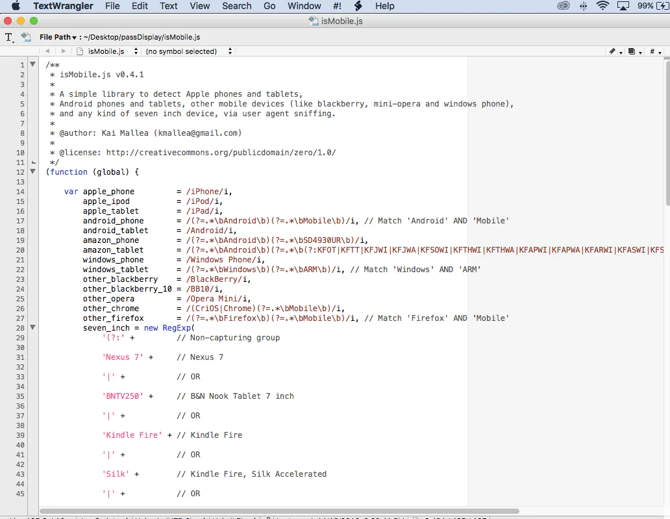670x519 pixels.
Task: Click the fold end marker at line 11
Action: click(x=33, y=162)
